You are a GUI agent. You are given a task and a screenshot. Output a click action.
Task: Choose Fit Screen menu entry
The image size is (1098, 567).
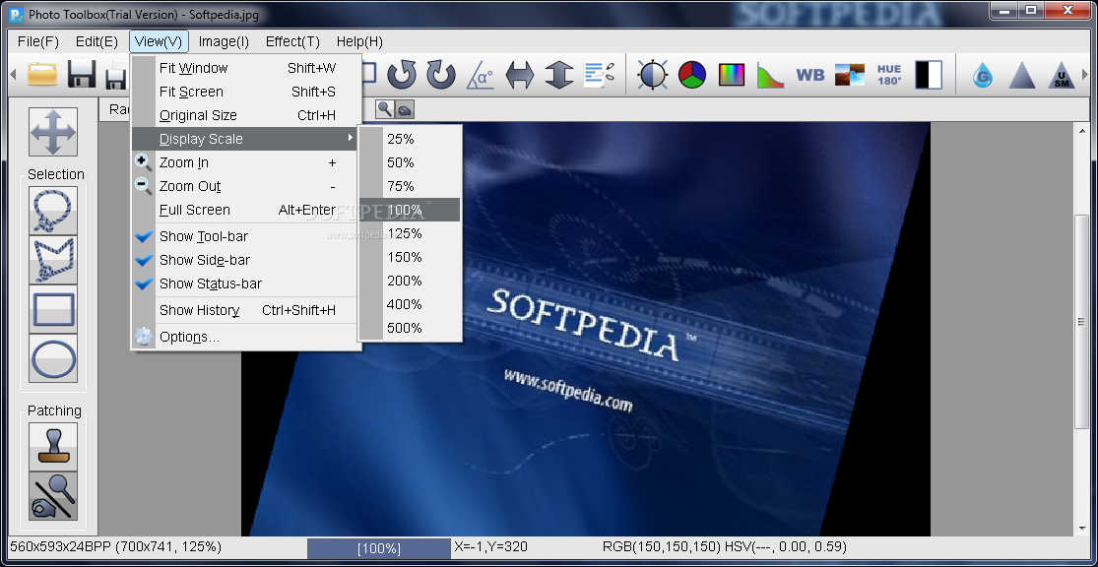pos(246,92)
